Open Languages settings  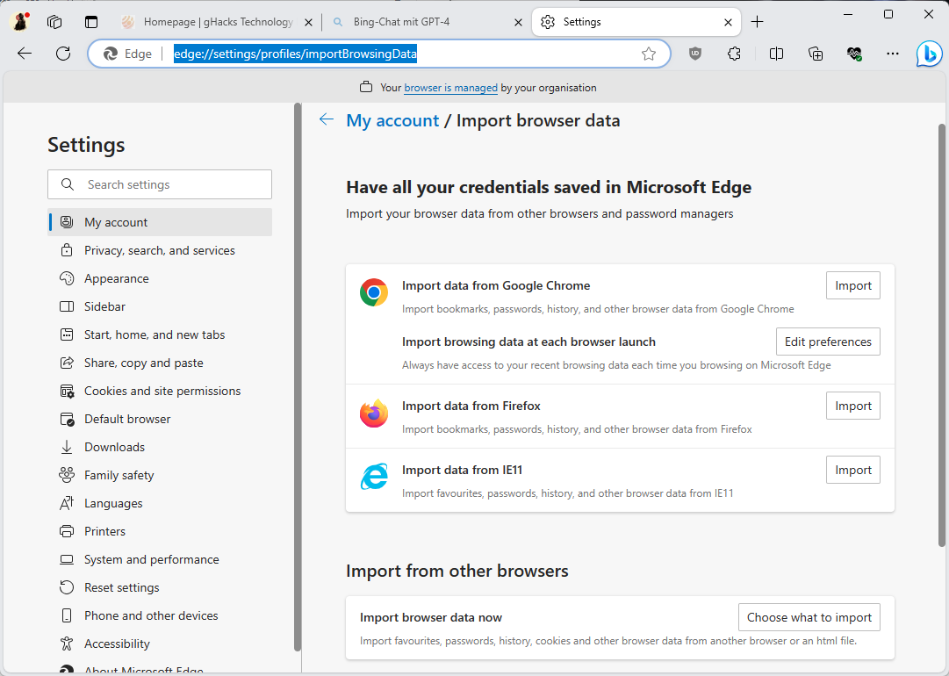pyautogui.click(x=160, y=504)
